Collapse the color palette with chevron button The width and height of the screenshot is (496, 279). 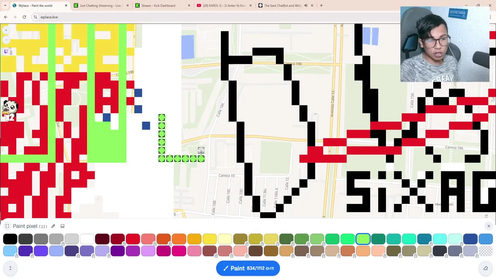[10, 268]
